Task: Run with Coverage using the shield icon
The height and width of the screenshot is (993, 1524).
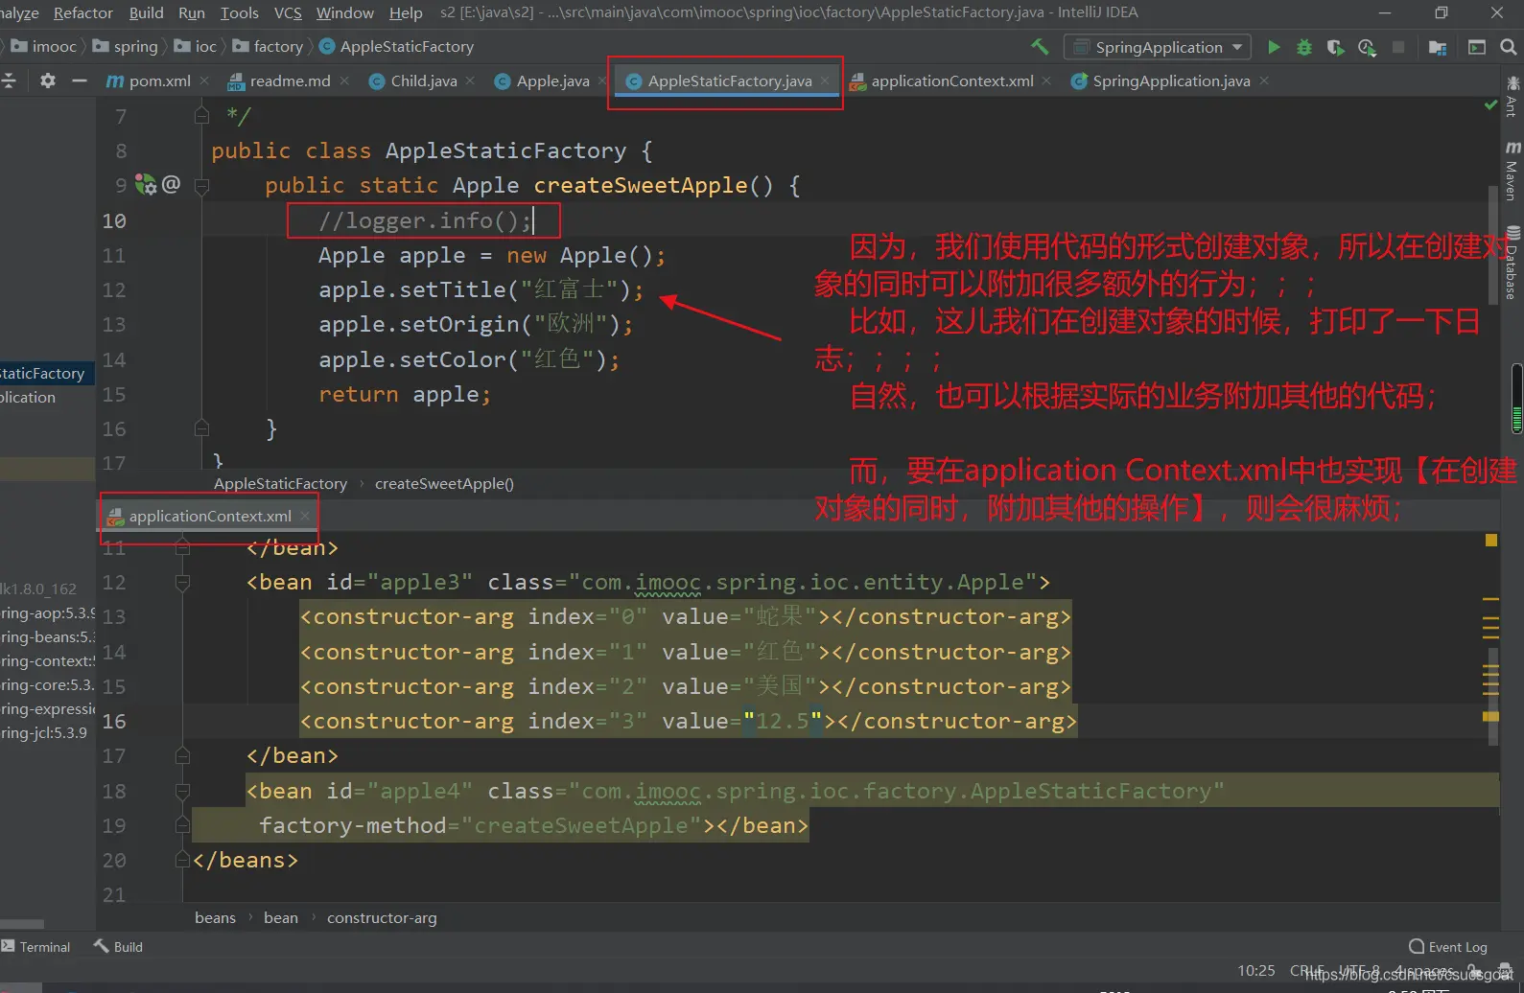Action: [1334, 47]
